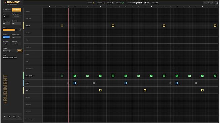Open the Record dropdown in top bar
This screenshot has height=123, width=220.
tap(101, 3)
